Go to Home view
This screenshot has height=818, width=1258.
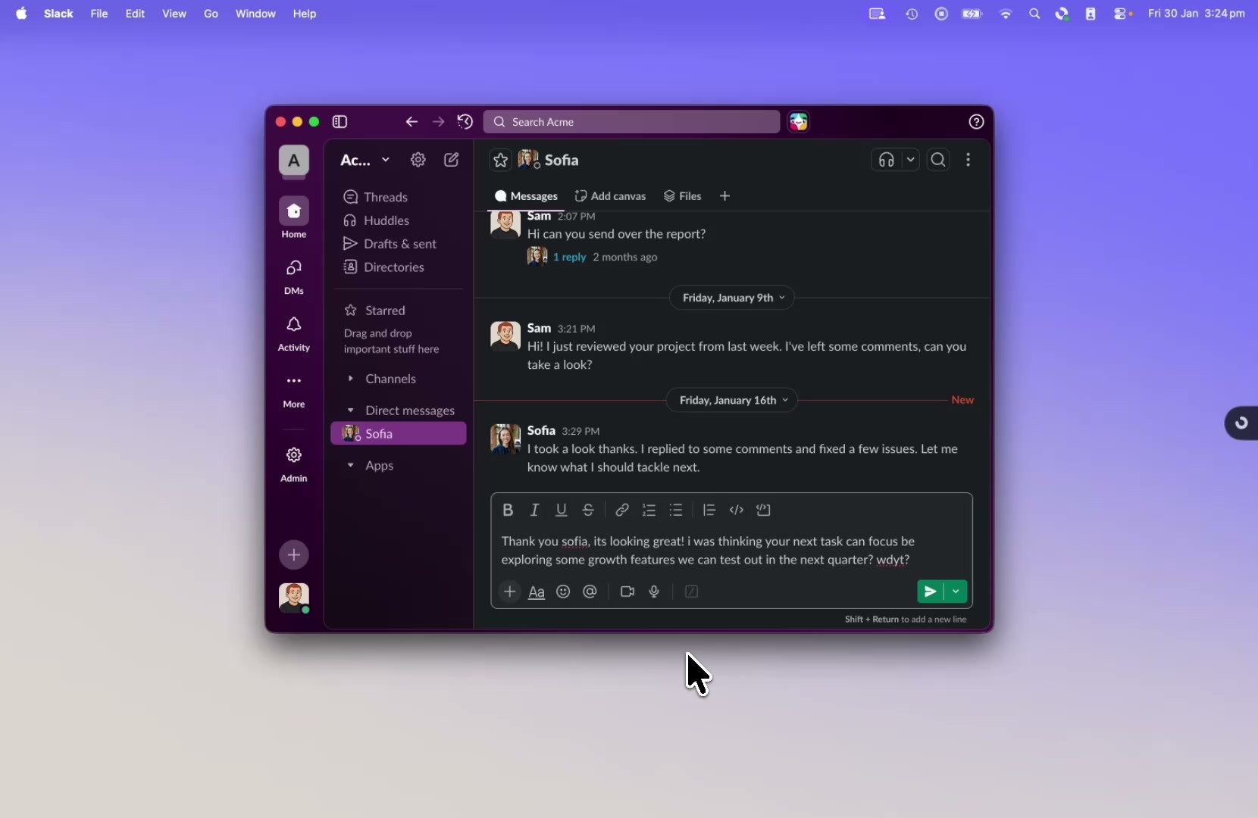click(x=294, y=219)
